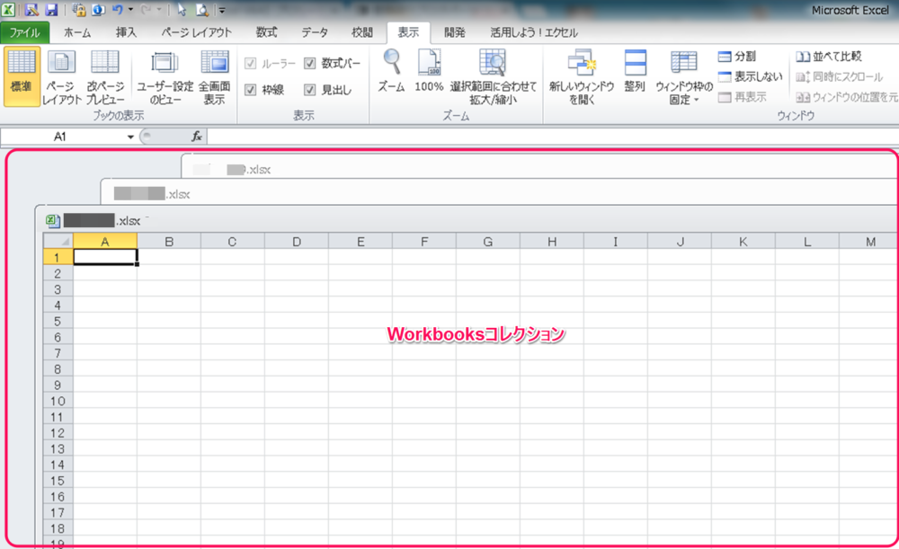The image size is (899, 549).
Task: Expand the ウィンドウ枠の固定 dropdown
Action: click(x=684, y=101)
